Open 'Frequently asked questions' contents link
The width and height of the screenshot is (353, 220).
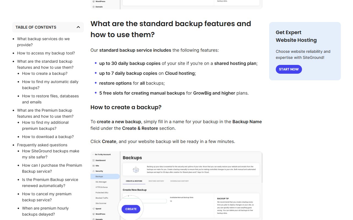(x=42, y=145)
